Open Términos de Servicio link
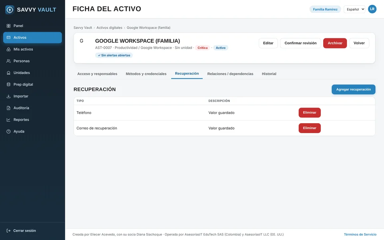 (x=360, y=234)
